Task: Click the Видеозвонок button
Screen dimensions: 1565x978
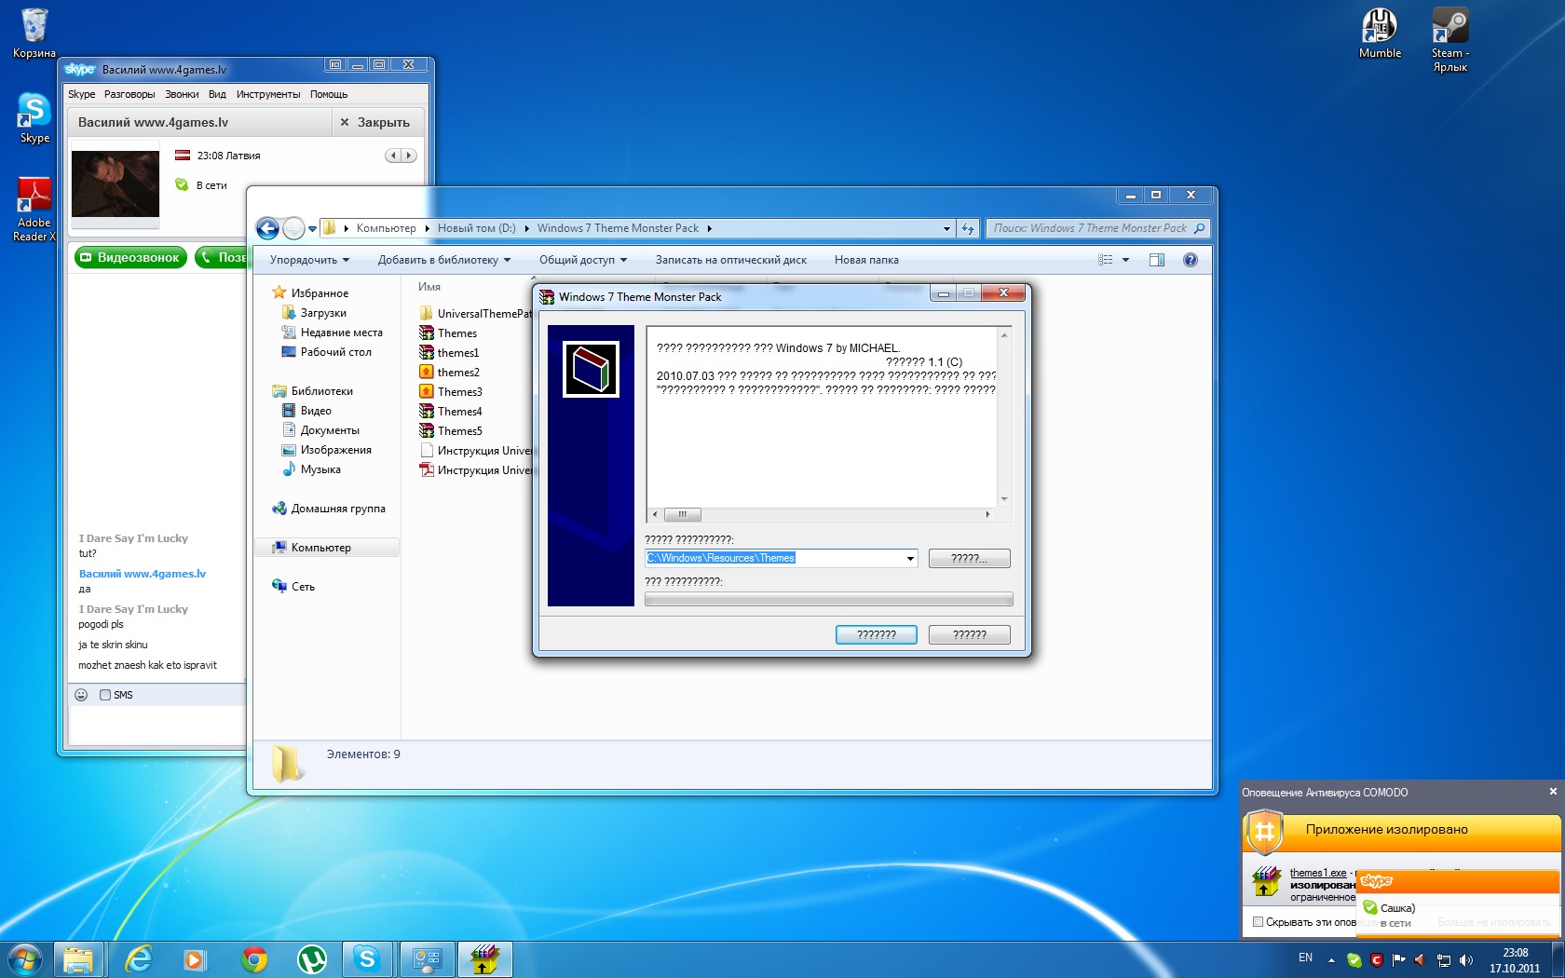Action: coord(130,258)
